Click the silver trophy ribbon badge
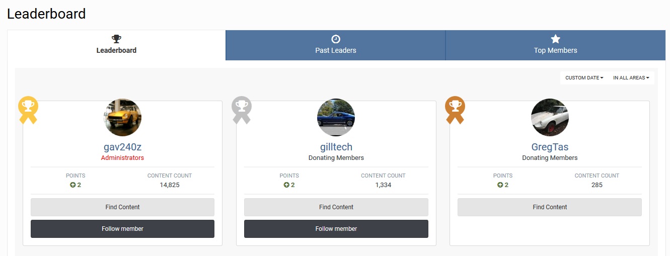 pyautogui.click(x=241, y=110)
